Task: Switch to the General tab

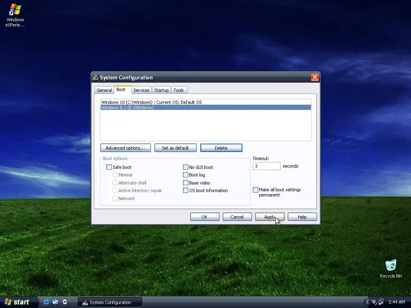Action: (104, 90)
